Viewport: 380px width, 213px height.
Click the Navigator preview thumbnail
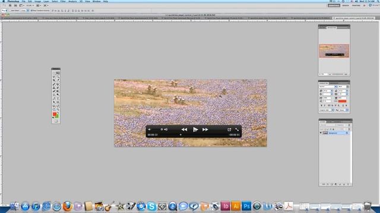click(x=334, y=51)
